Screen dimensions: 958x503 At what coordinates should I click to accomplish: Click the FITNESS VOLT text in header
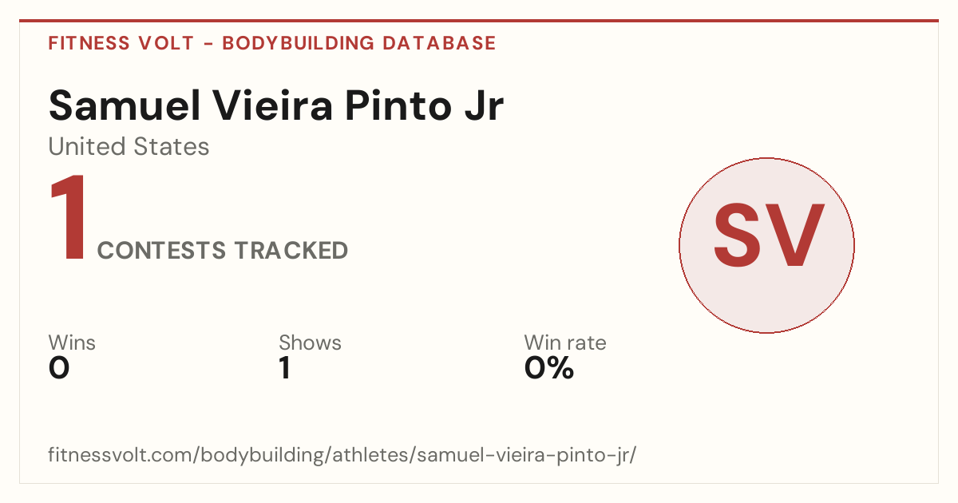121,43
